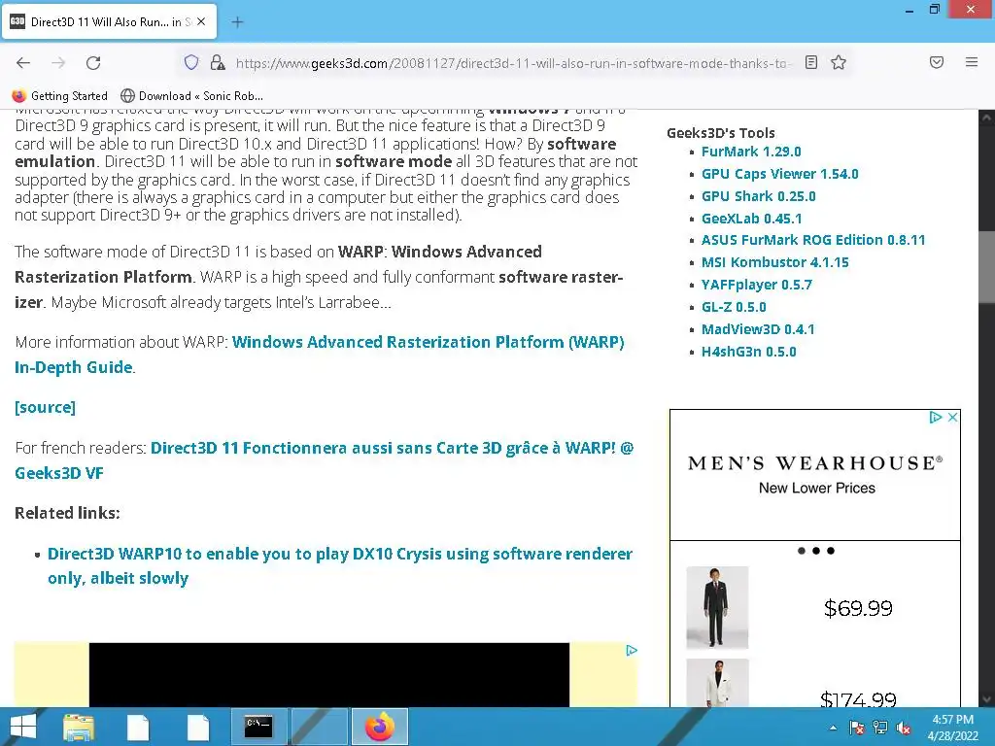Open the Windows Start menu

pos(23,727)
